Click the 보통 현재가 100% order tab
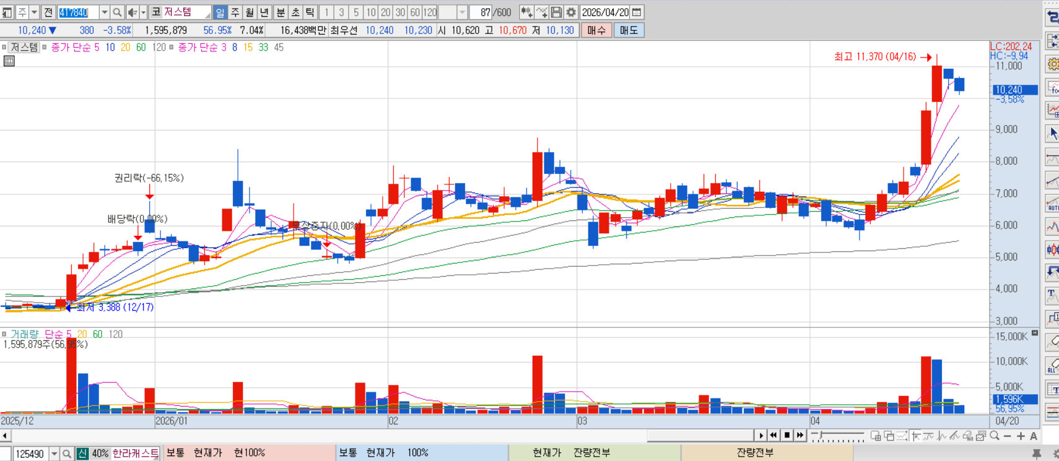The image size is (1059, 461). 422,453
